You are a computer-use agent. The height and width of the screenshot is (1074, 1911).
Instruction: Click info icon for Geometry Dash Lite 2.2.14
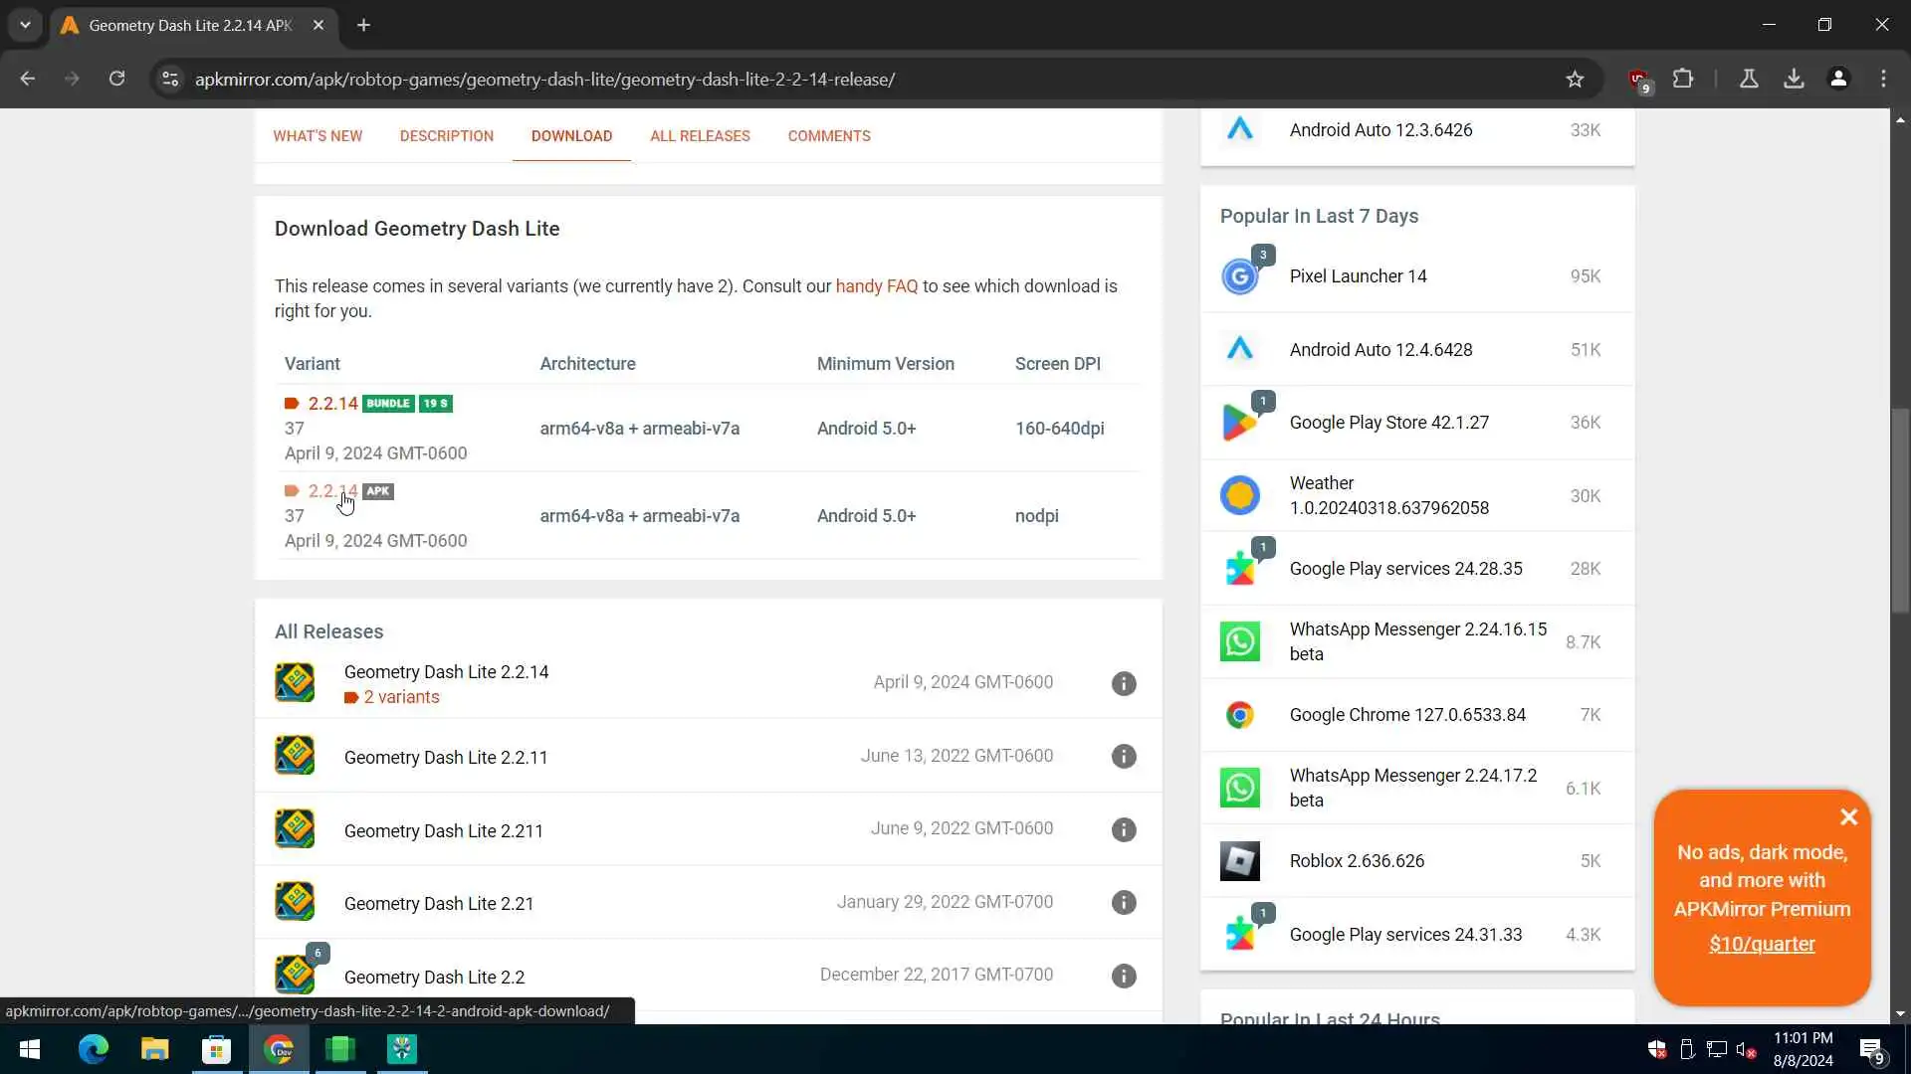(1124, 683)
